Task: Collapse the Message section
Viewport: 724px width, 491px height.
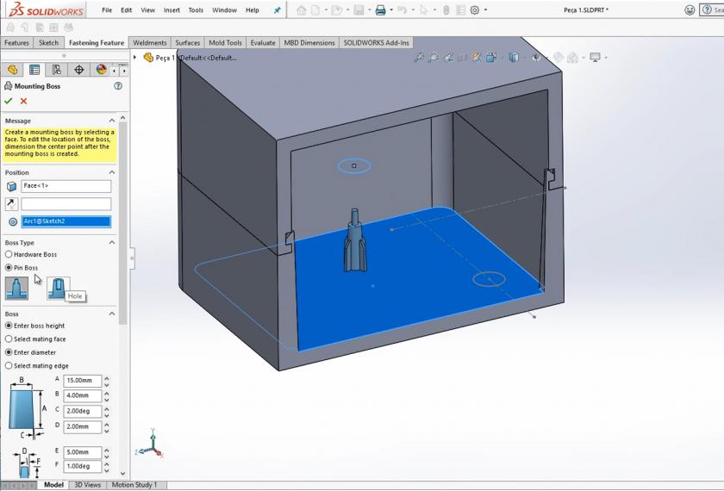Action: (111, 121)
